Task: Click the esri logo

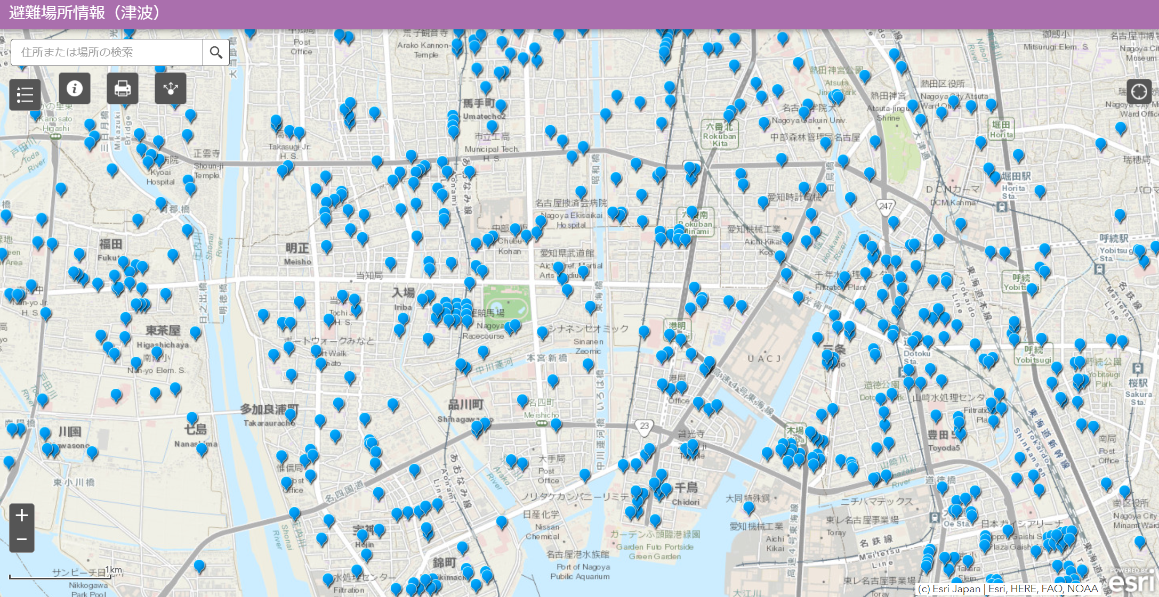Action: tap(1131, 582)
